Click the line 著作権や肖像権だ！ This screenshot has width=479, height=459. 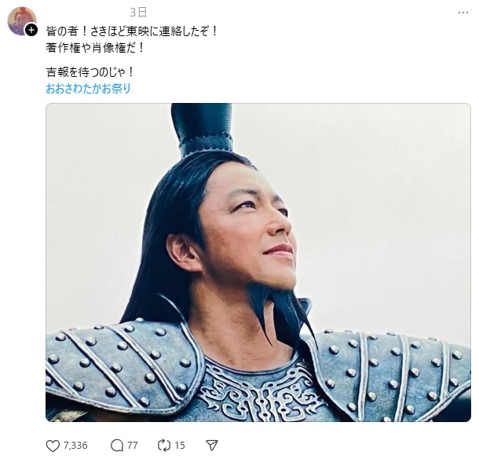[x=95, y=48]
